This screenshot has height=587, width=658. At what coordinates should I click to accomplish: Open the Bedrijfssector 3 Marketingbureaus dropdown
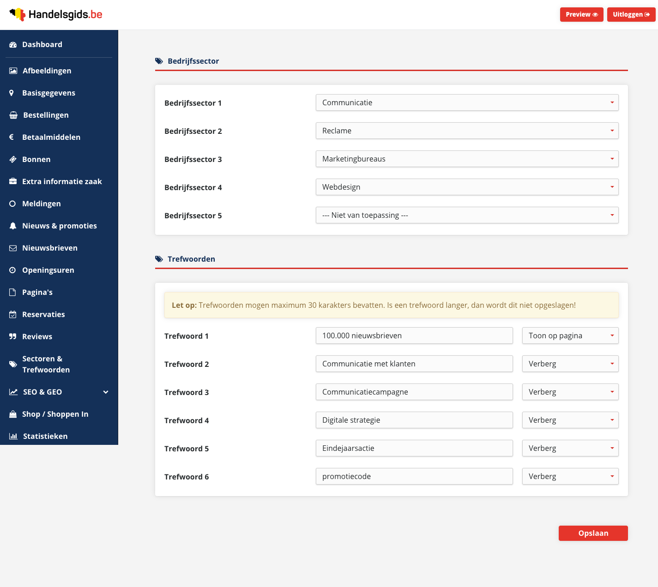click(467, 159)
